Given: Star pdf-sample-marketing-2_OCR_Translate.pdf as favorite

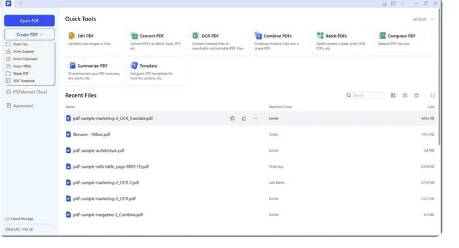Looking at the screenshot, I should 232,119.
